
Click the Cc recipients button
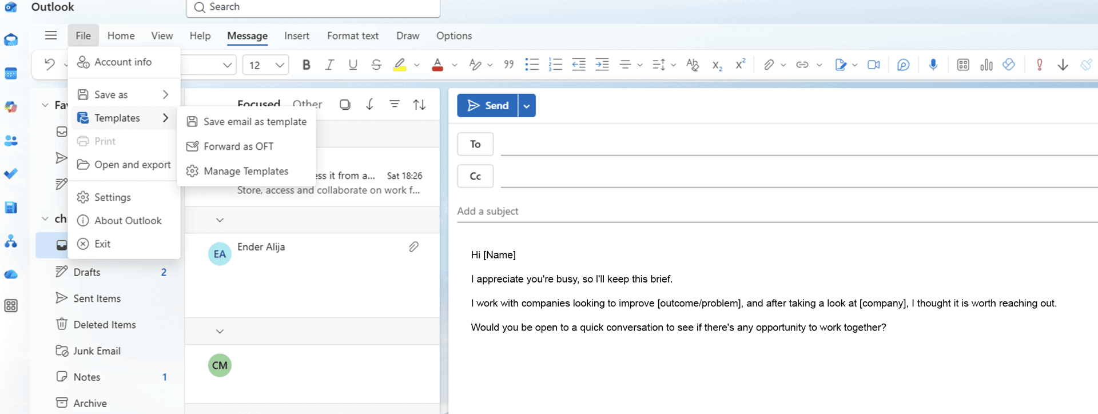475,176
